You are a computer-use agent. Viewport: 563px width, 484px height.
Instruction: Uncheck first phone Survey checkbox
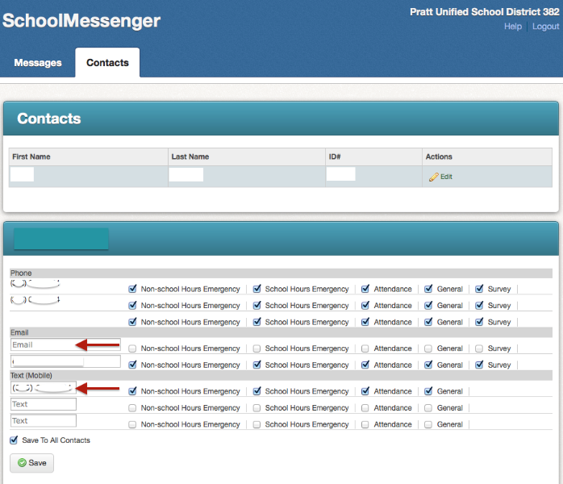479,289
